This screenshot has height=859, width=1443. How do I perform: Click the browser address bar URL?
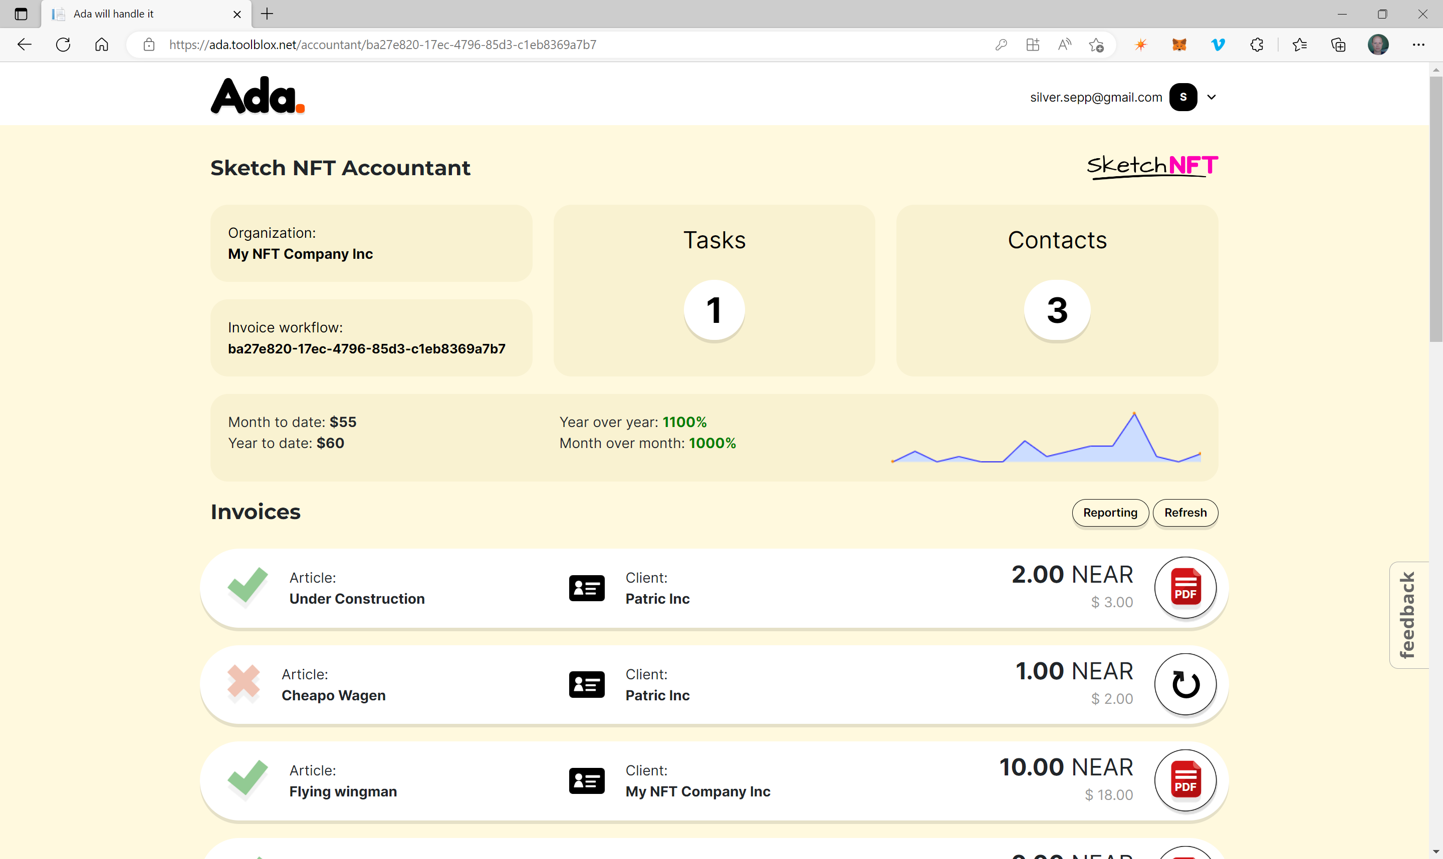[x=382, y=45]
